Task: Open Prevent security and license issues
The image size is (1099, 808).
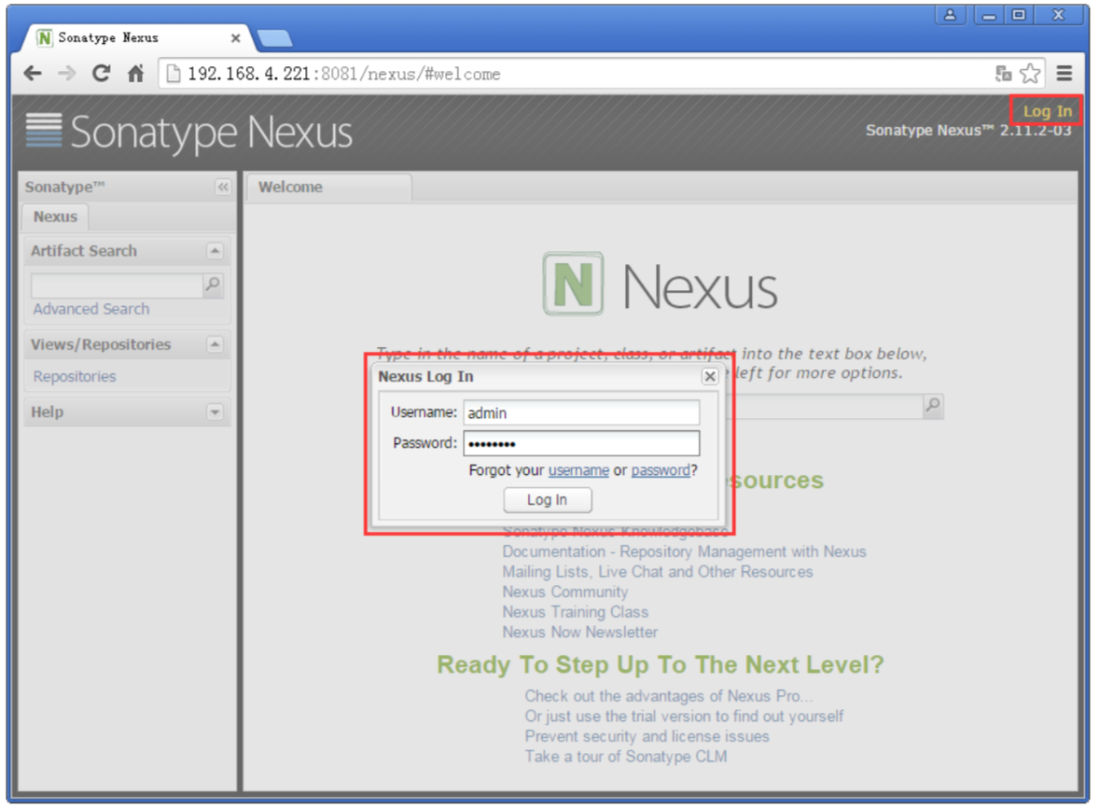Action: 647,736
